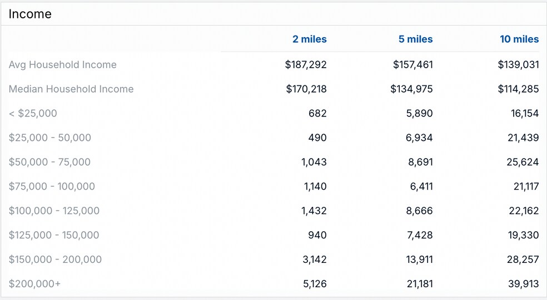Click the $125,000 - 150,000 bracket label
Screen dimensions: 547x300
coord(54,235)
